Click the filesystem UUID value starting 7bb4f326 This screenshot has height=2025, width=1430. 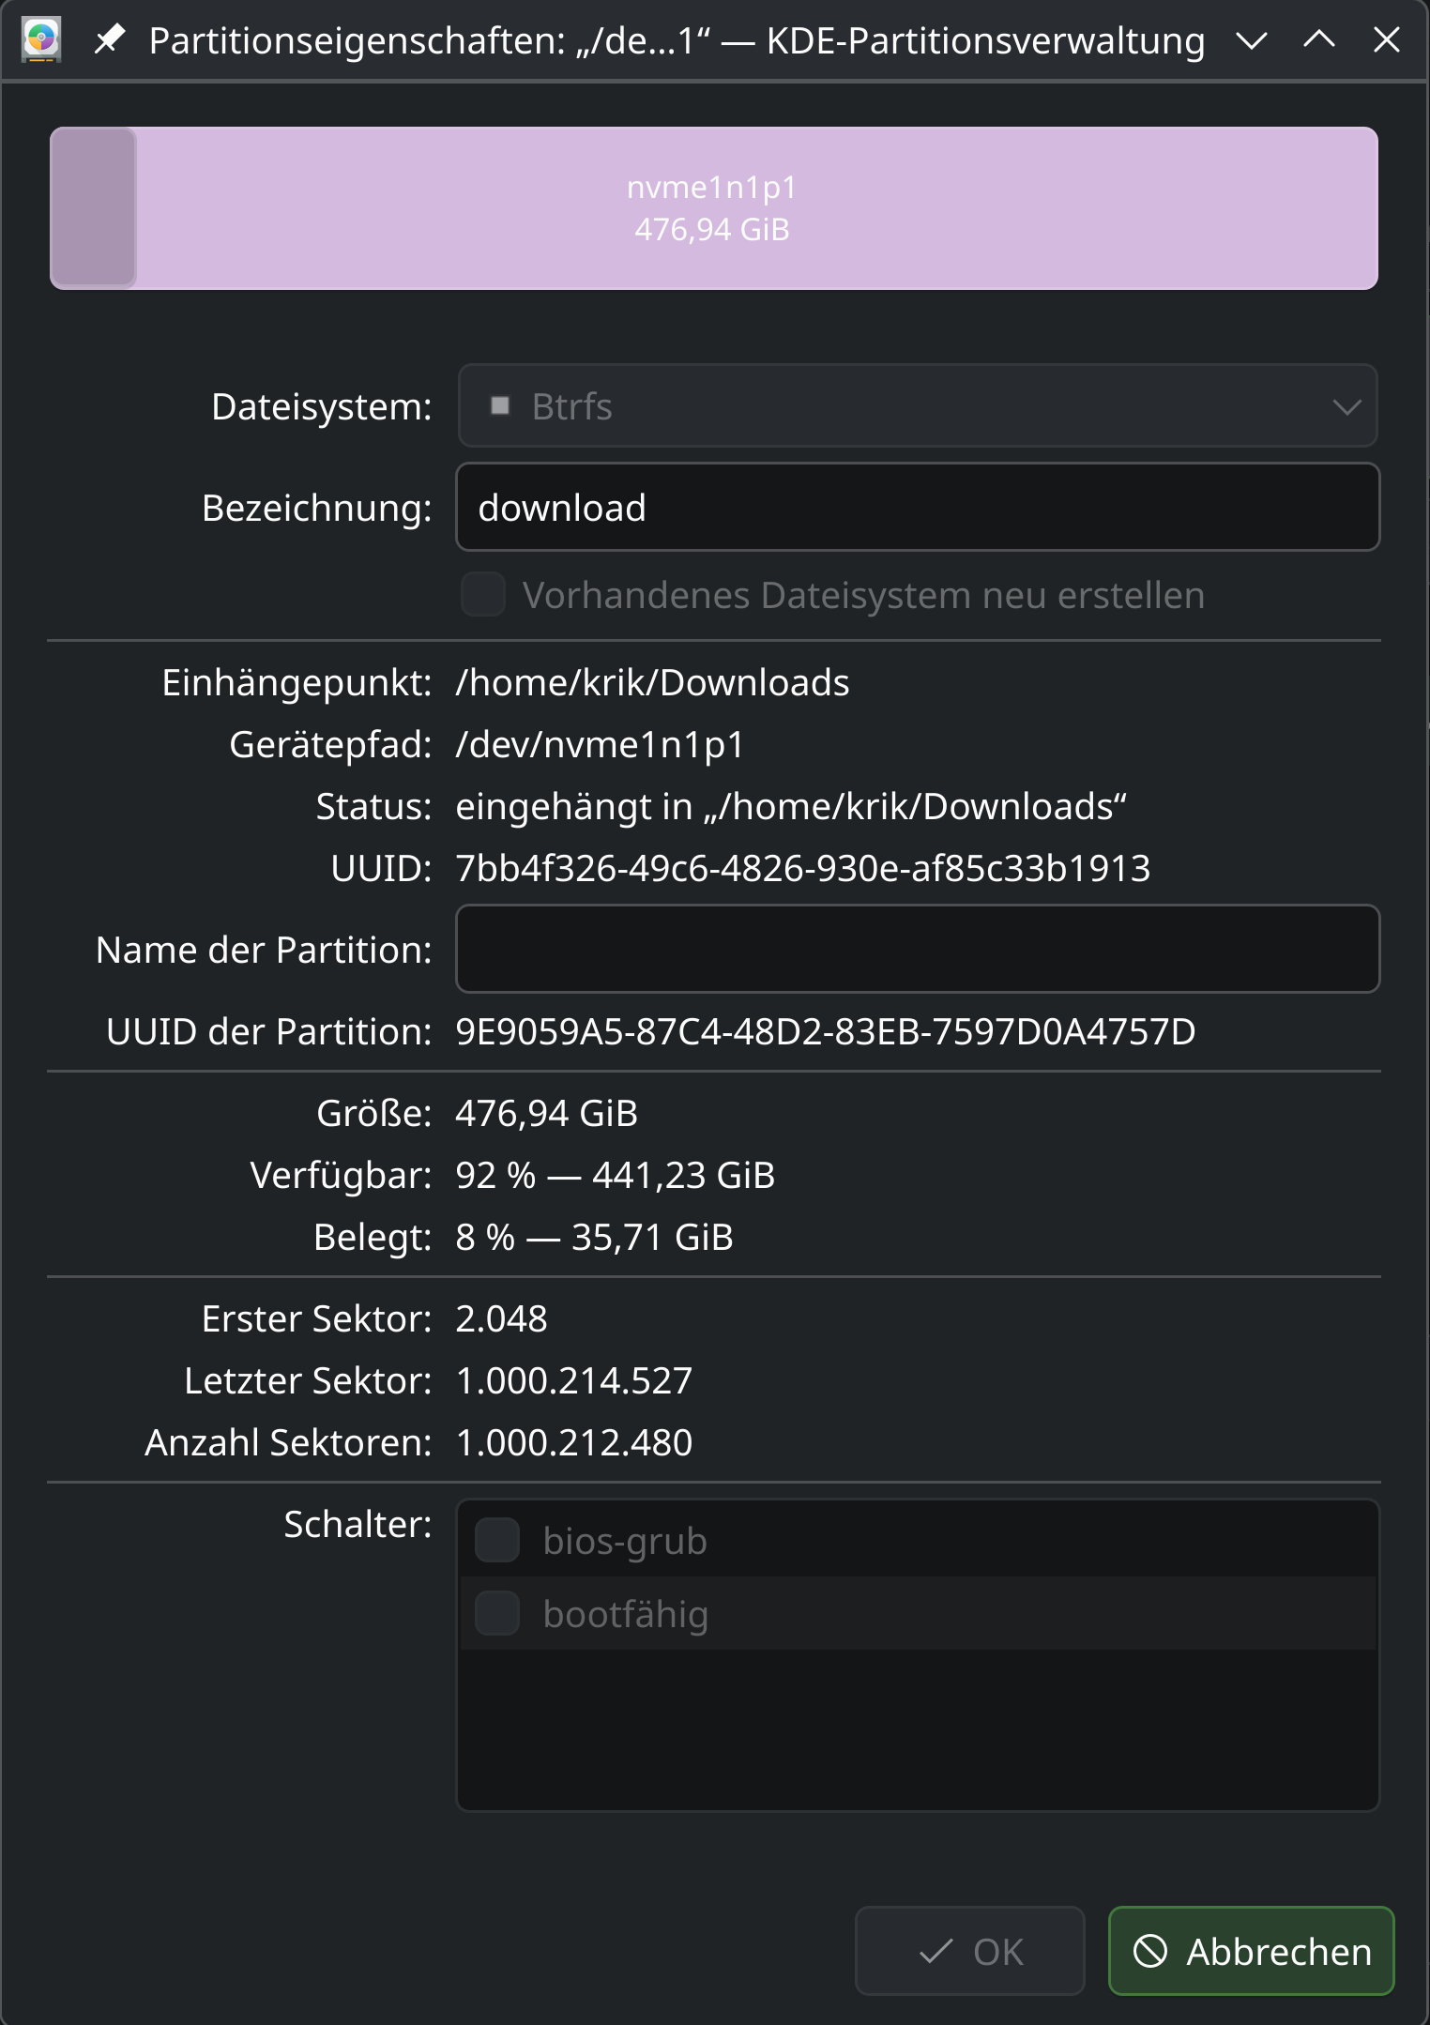point(802,869)
